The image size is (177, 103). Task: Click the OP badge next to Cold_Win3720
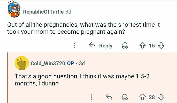71,63
